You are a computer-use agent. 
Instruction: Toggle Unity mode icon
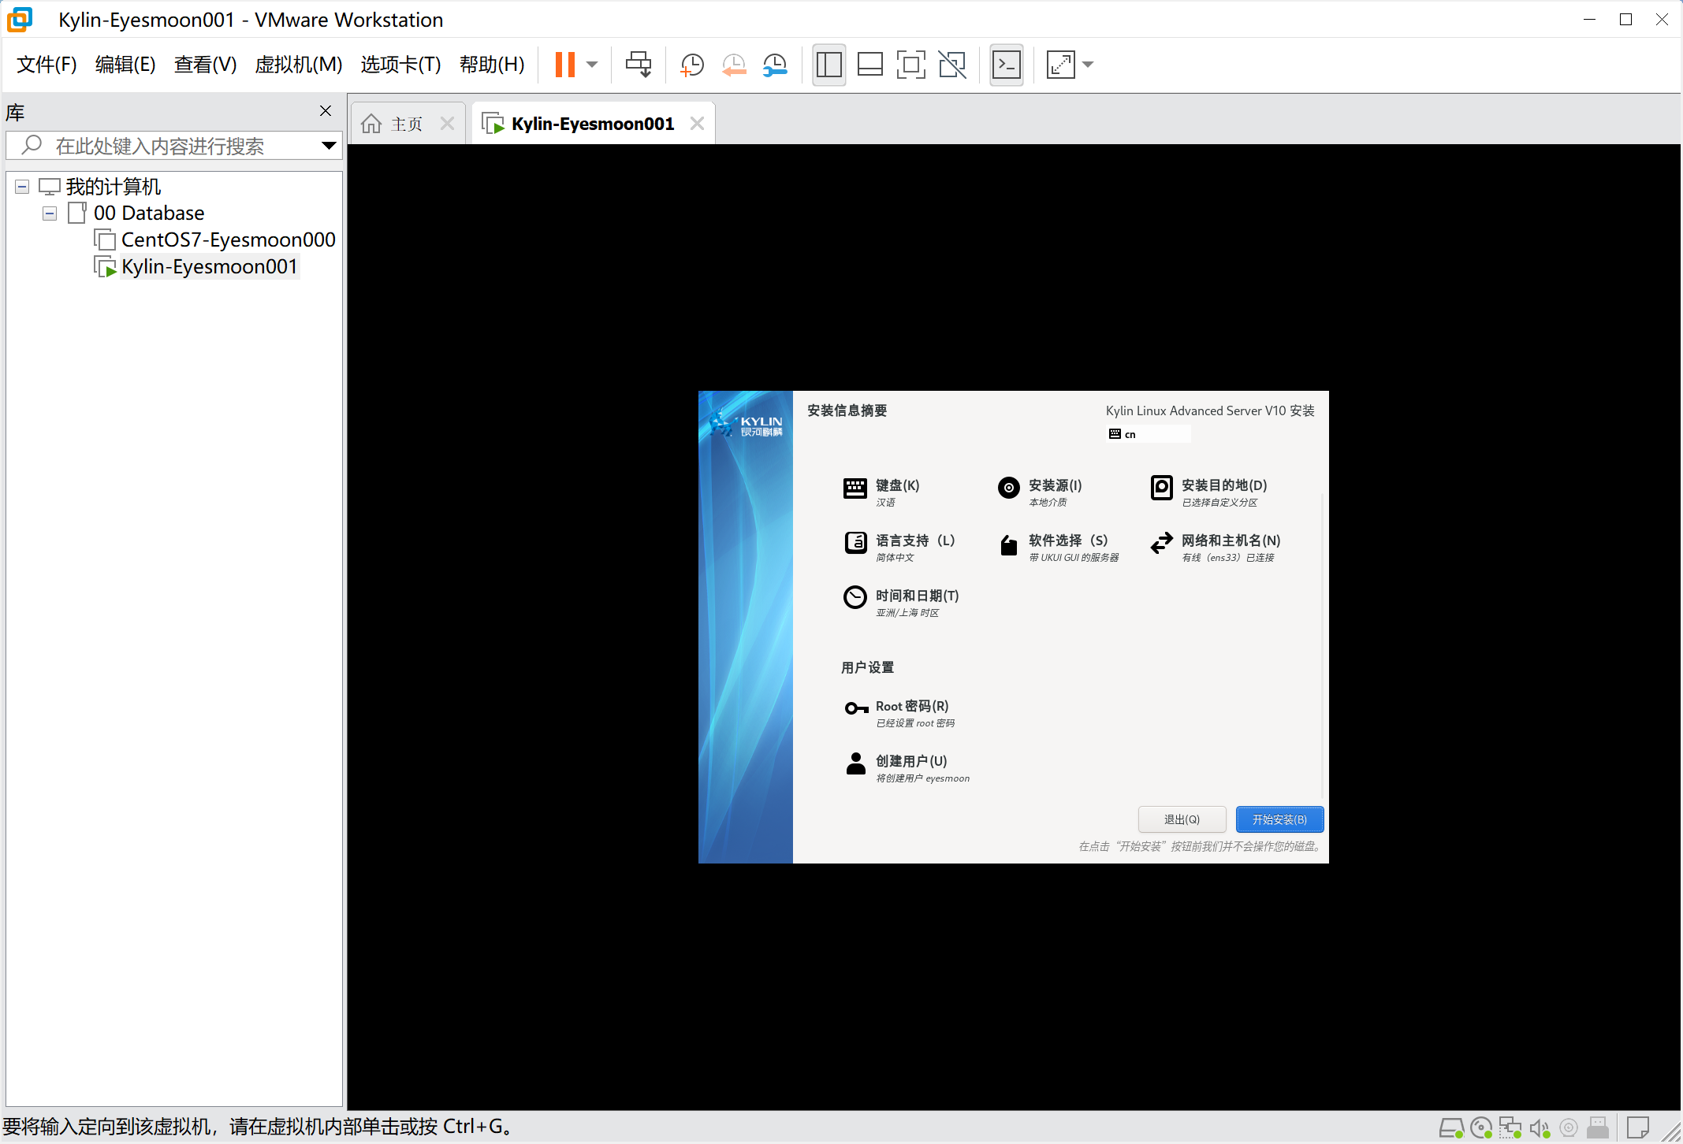(x=952, y=65)
